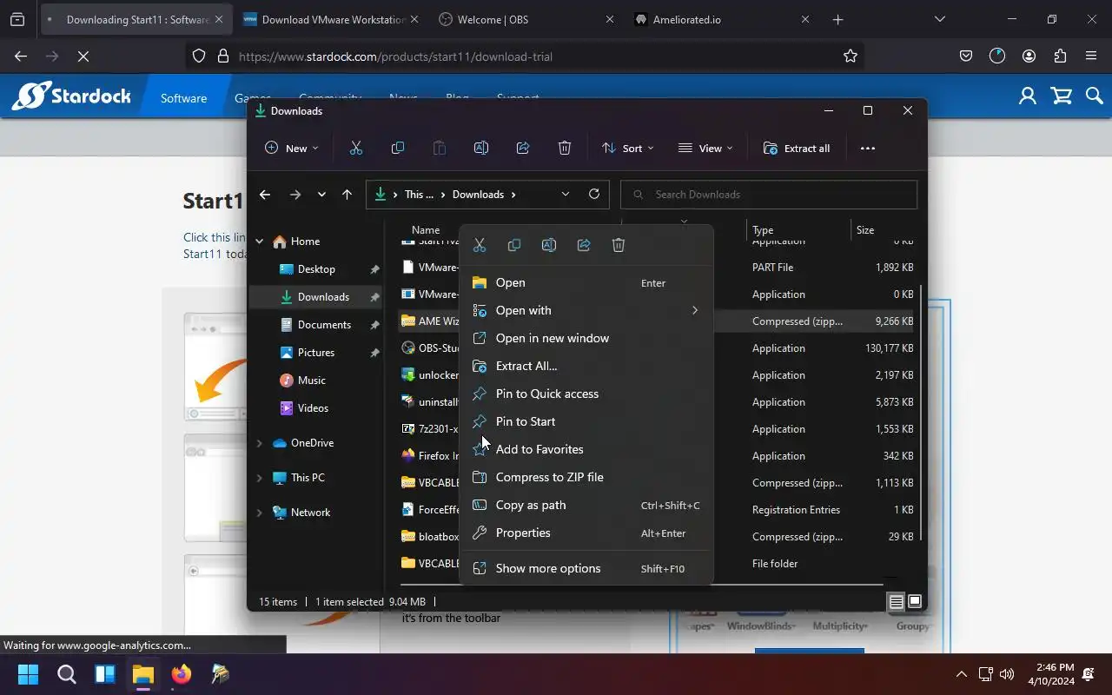
Task: Click the Stardock logo
Action: point(71,96)
